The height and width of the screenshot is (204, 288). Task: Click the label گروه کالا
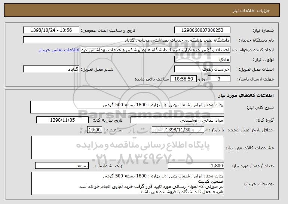pos(265,120)
